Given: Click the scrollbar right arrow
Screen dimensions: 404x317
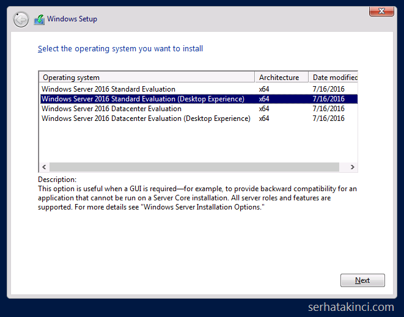Looking at the screenshot, I should coord(353,167).
